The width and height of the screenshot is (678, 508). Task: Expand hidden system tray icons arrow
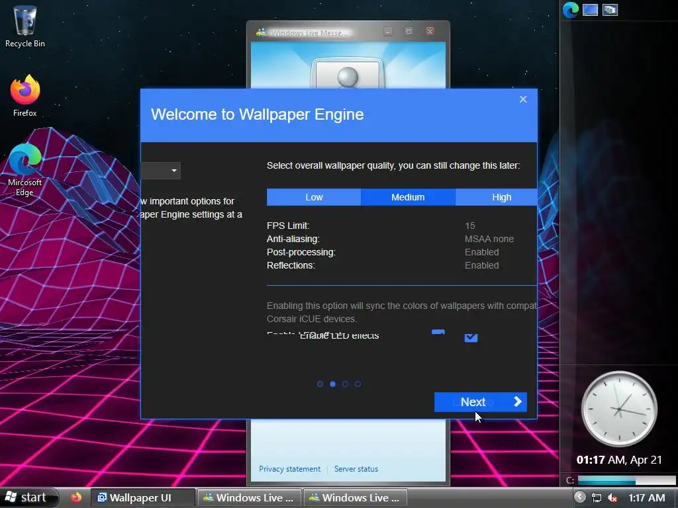coord(580,497)
